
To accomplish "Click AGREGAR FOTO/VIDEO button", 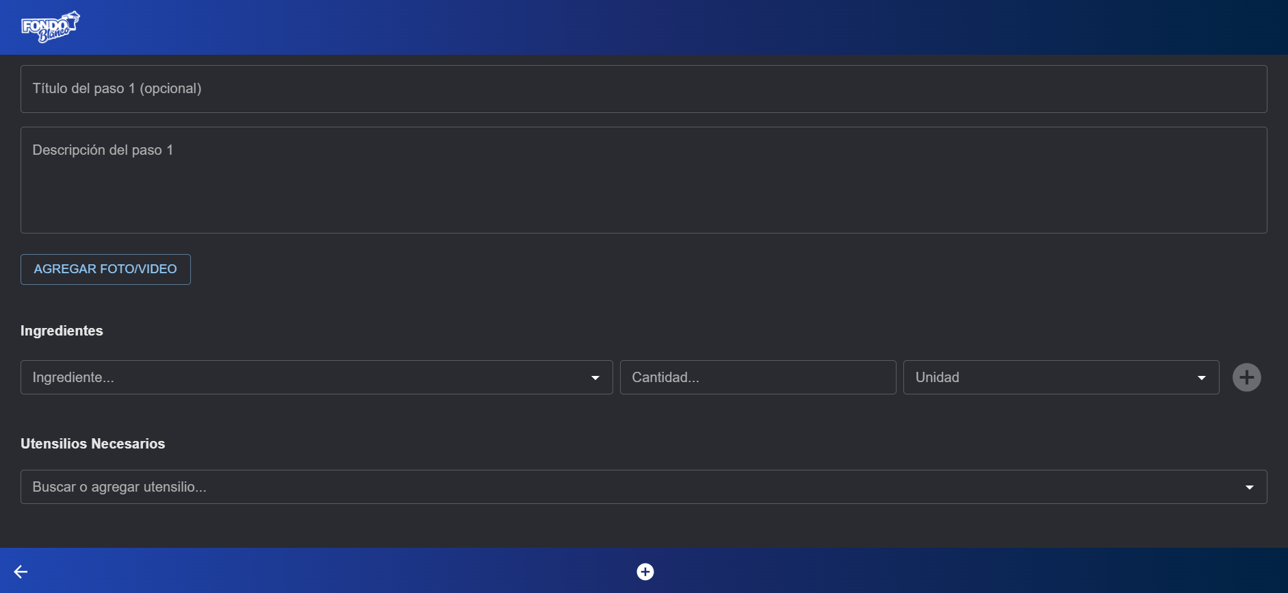I will (105, 269).
